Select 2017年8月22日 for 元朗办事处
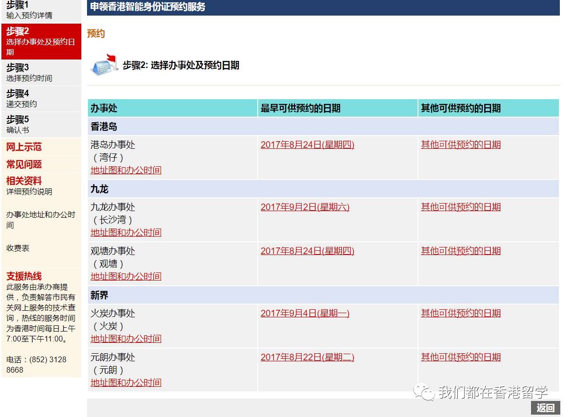Screen dimensions: 566x417 [308, 357]
